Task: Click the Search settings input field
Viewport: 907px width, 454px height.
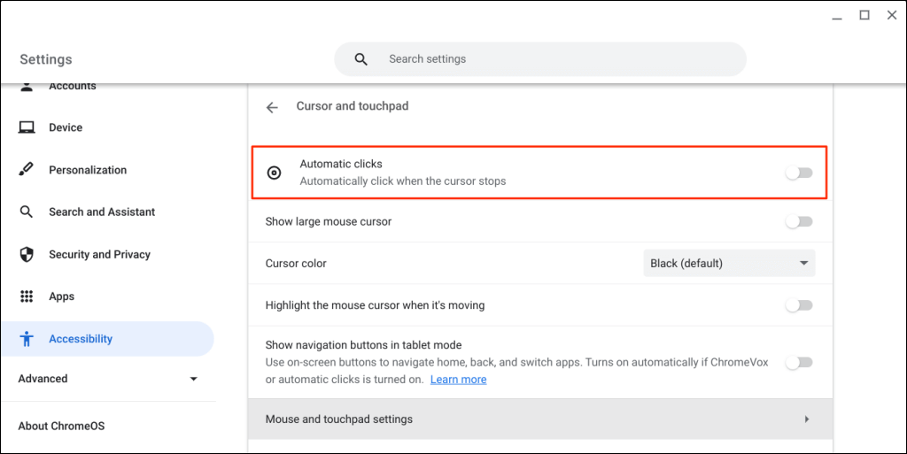Action: pyautogui.click(x=558, y=59)
